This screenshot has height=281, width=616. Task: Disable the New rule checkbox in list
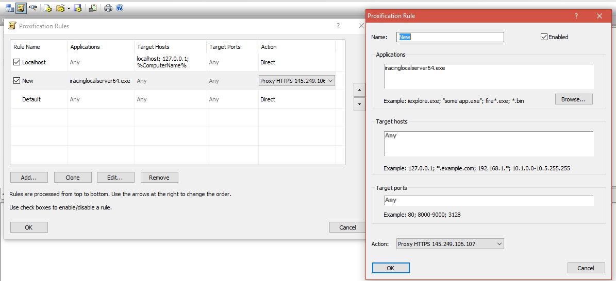point(17,81)
